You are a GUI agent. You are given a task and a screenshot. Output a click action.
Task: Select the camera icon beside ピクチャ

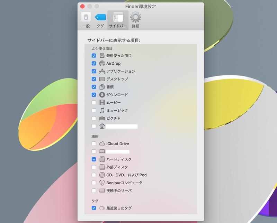[x=102, y=118]
